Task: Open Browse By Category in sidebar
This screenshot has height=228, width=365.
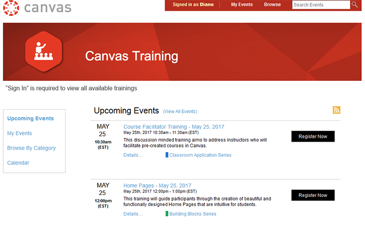Action: (x=31, y=148)
